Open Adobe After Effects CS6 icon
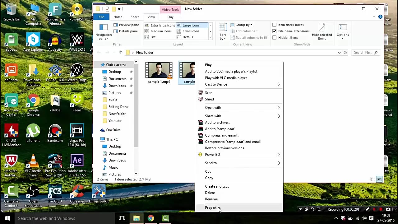Image resolution: width=398 pixels, height=224 pixels. (x=77, y=166)
